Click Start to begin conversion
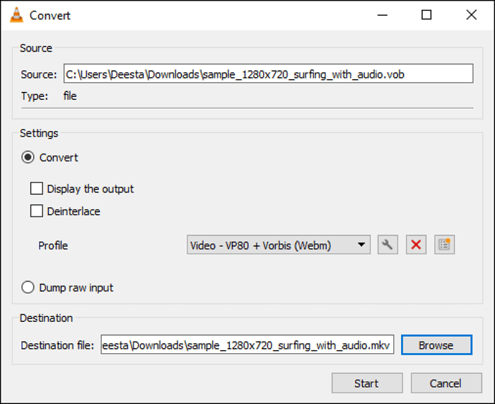The height and width of the screenshot is (404, 495). tap(366, 383)
